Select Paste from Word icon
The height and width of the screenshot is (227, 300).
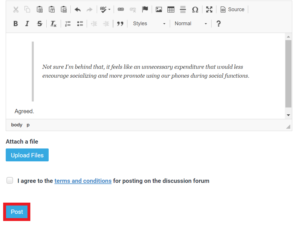(x=64, y=9)
